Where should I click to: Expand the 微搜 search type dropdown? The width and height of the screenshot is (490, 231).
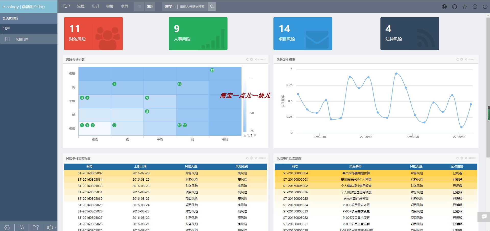click(170, 6)
